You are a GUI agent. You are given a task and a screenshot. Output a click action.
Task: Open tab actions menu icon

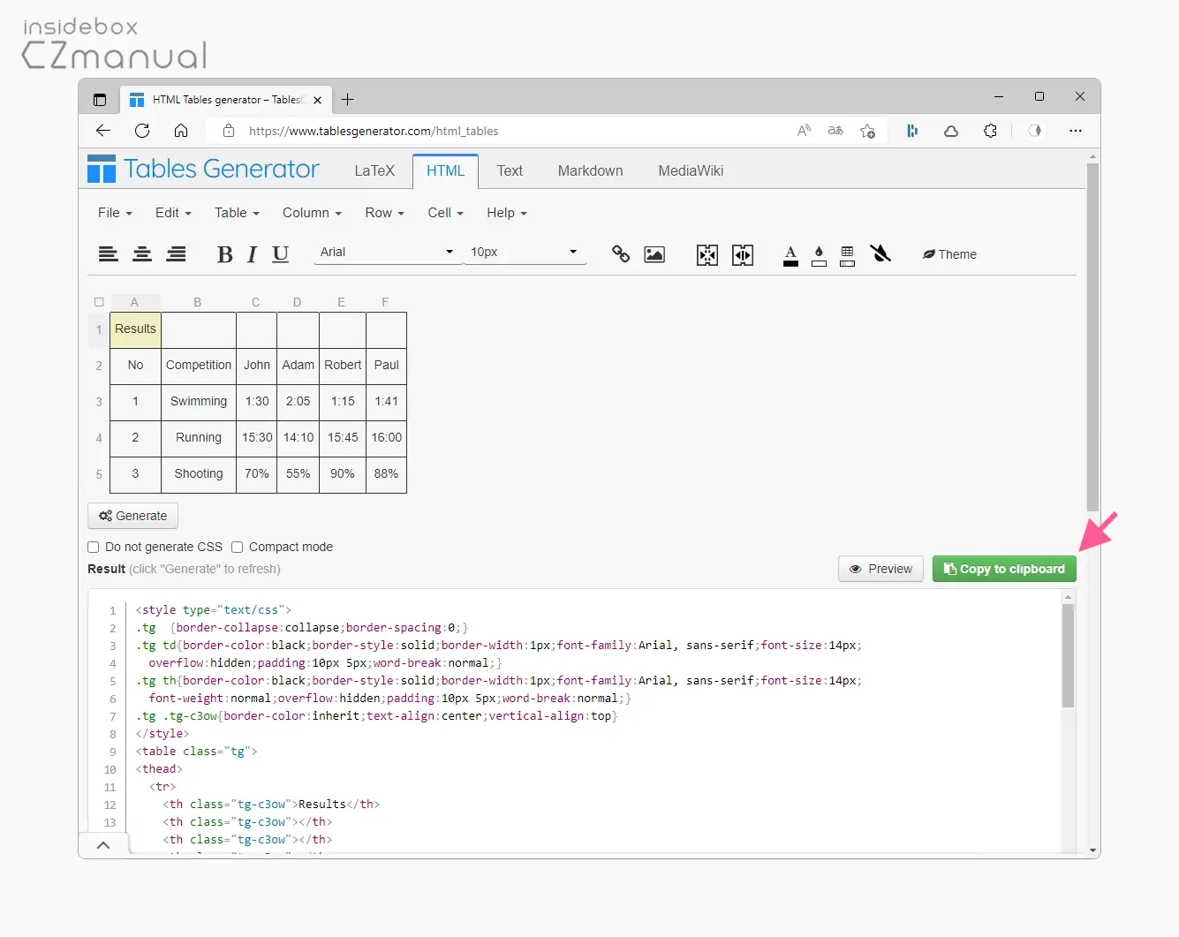click(100, 100)
